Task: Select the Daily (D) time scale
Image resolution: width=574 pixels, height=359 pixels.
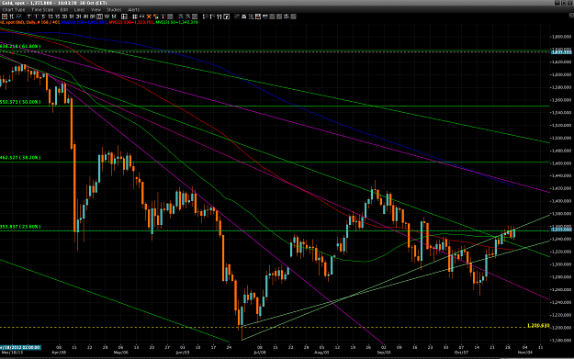Action: pyautogui.click(x=99, y=17)
